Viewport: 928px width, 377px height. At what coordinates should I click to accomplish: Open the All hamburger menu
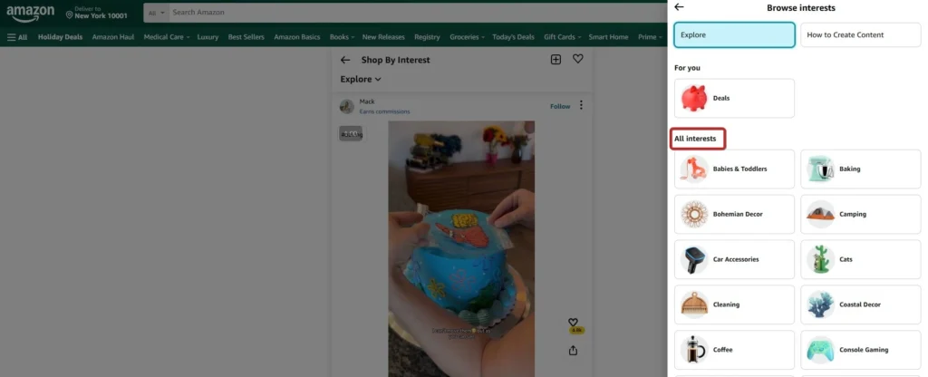coord(17,37)
